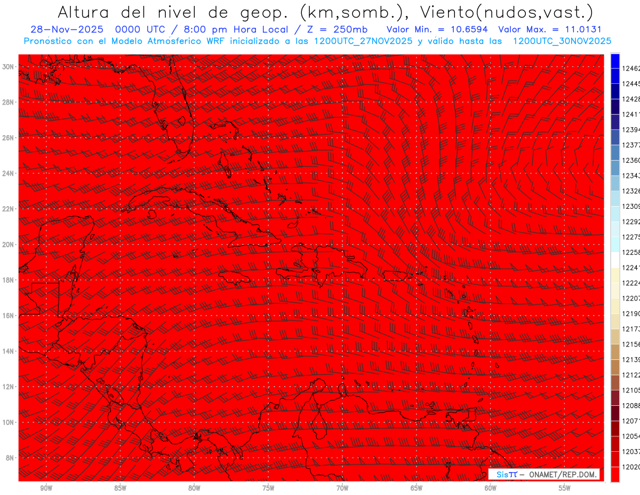Click the color scale value '12258'

click(631, 252)
